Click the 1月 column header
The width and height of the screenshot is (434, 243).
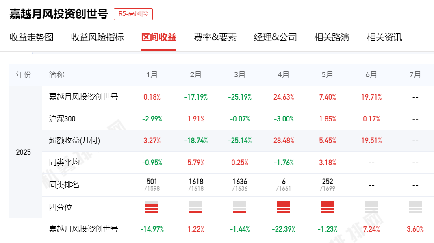[x=152, y=74]
